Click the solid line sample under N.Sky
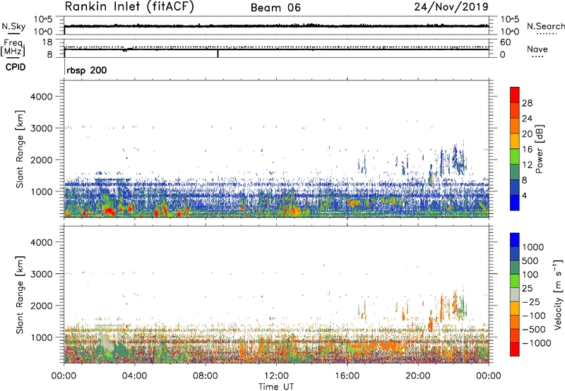The width and height of the screenshot is (565, 391). (13, 33)
